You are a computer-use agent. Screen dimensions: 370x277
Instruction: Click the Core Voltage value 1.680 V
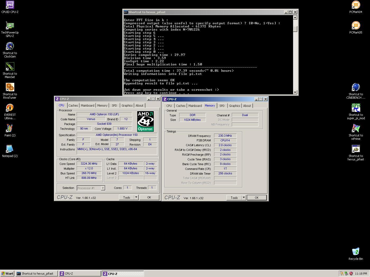point(122,128)
